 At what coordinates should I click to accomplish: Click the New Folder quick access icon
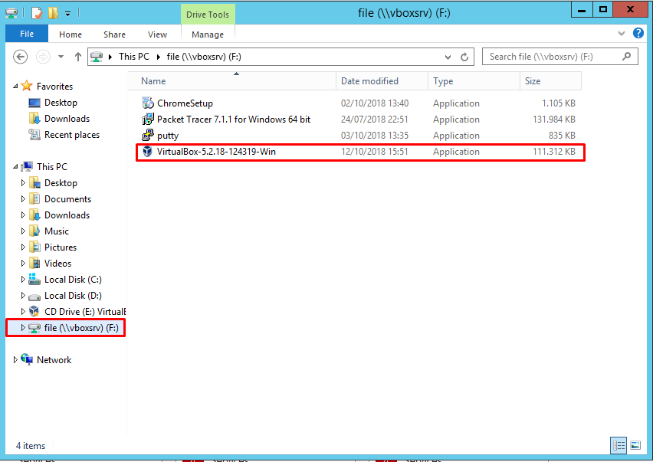51,12
